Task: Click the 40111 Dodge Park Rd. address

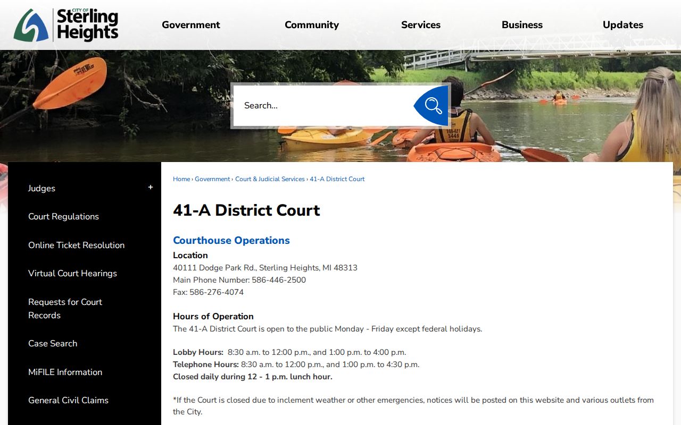Action: 265,268
